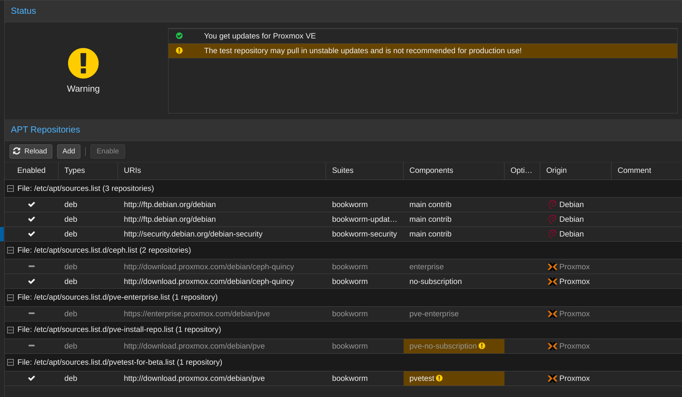Click the Proxmox icon on the pve-enterprise repository row
682x397 pixels.
(552, 313)
